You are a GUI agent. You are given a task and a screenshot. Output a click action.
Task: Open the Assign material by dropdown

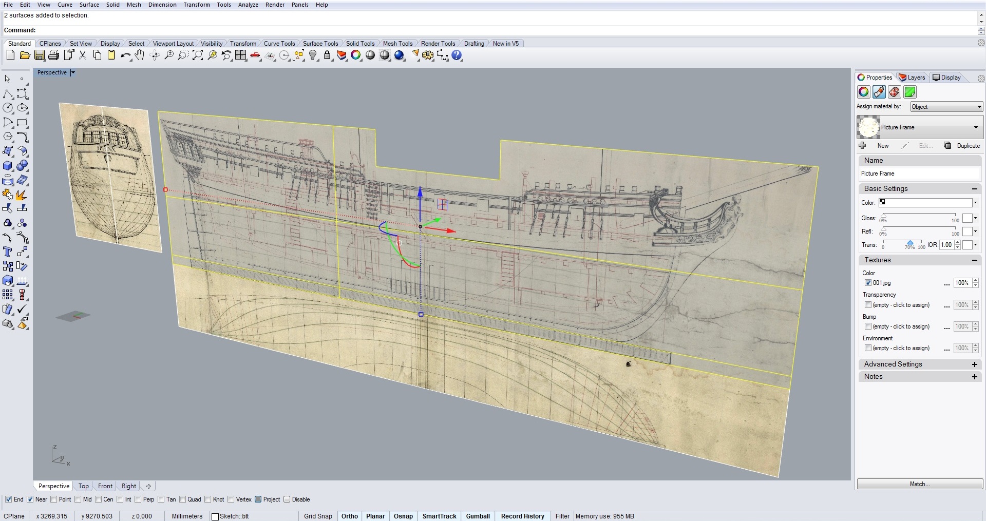946,107
